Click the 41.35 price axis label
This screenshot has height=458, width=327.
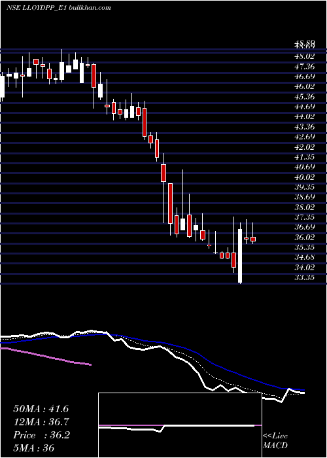tap(305, 157)
